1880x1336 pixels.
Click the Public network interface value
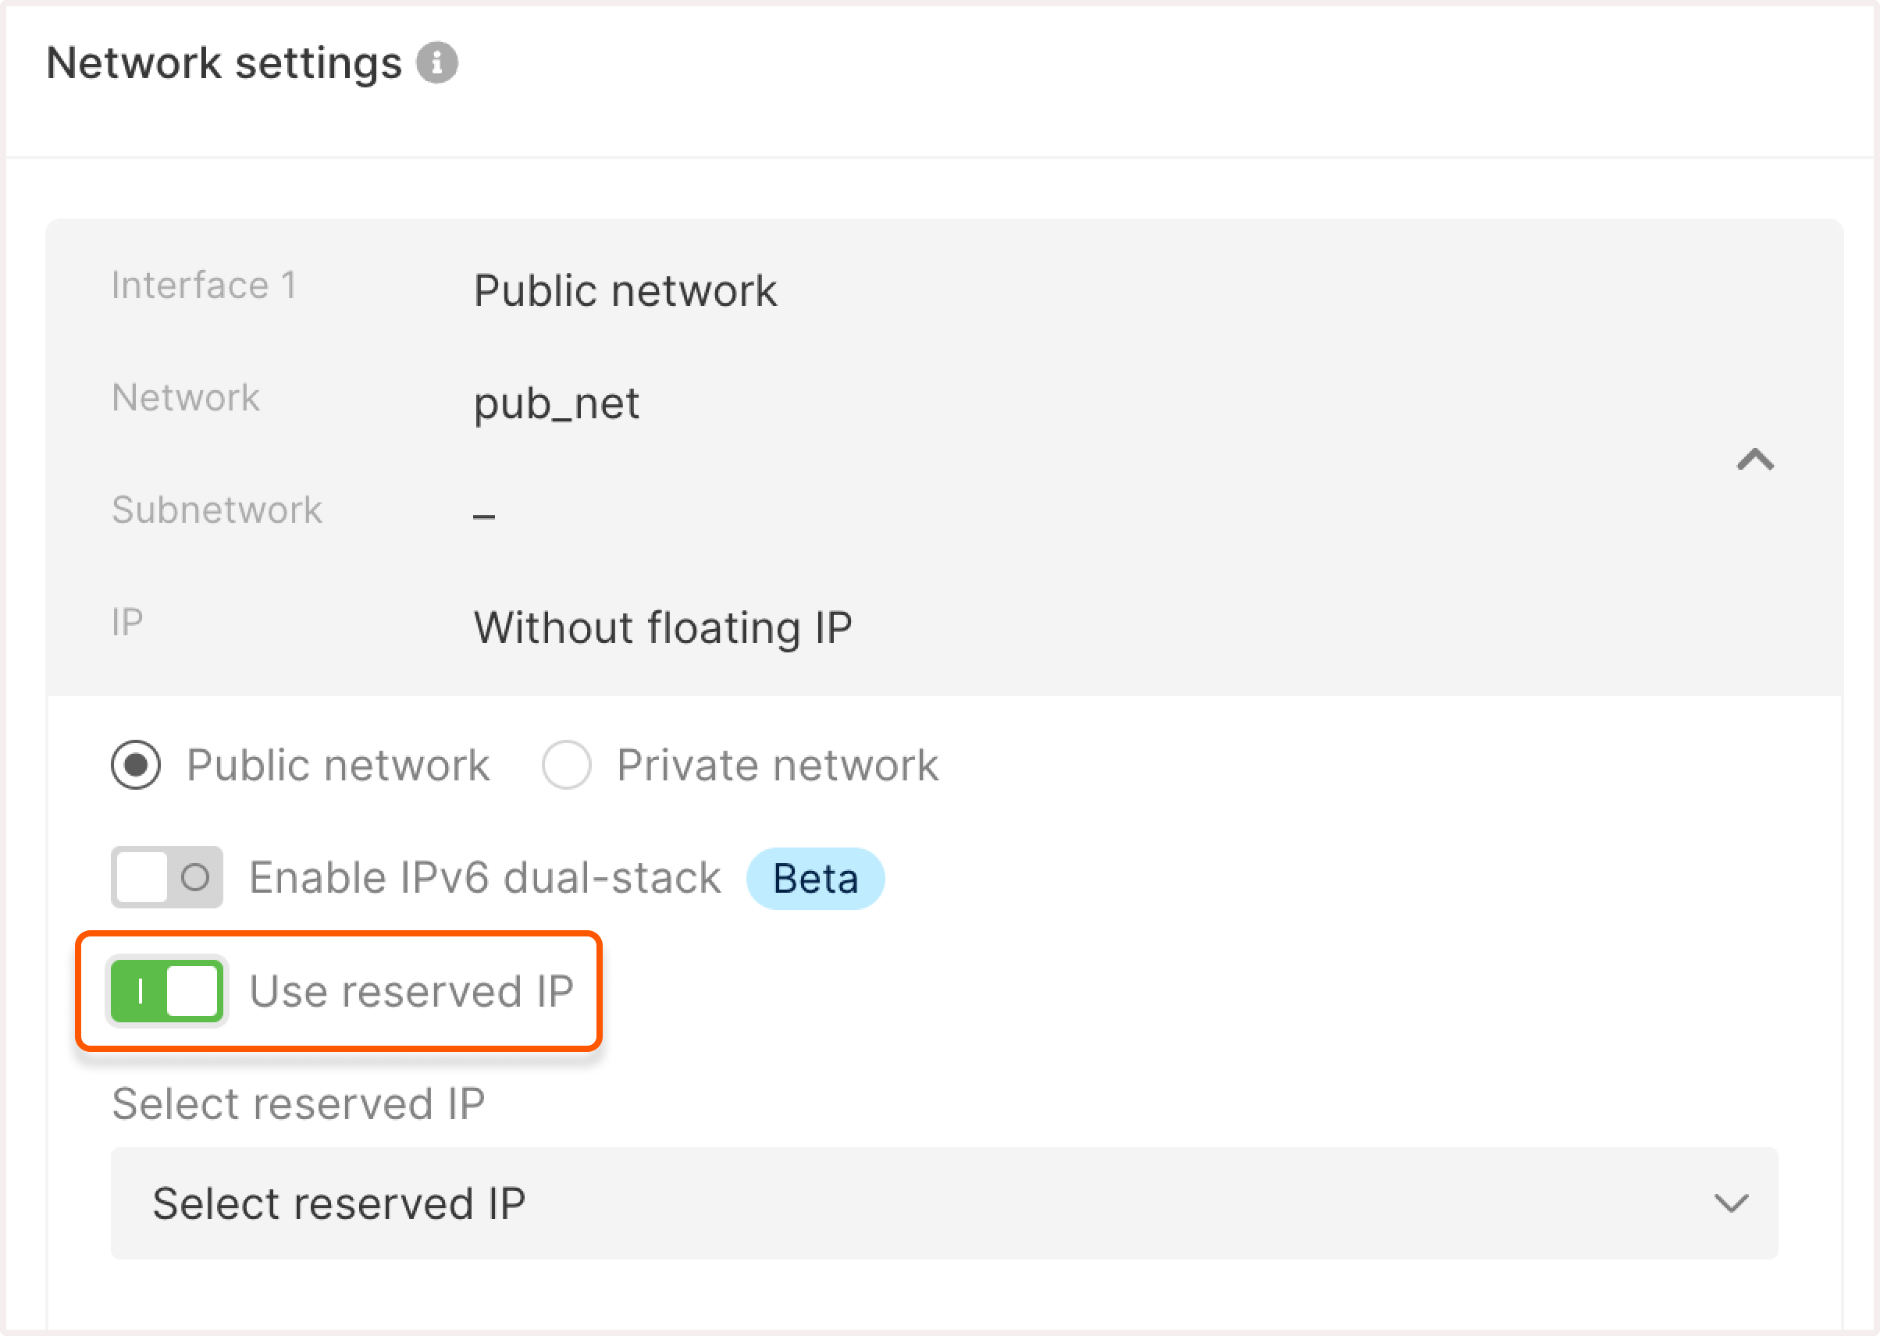pyautogui.click(x=625, y=290)
